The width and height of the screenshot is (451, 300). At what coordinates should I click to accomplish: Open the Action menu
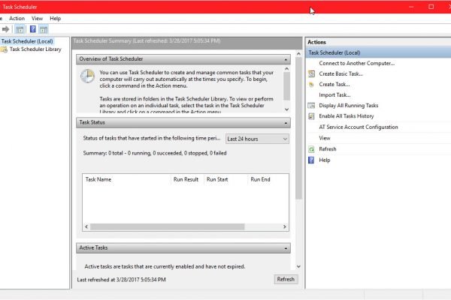point(17,18)
